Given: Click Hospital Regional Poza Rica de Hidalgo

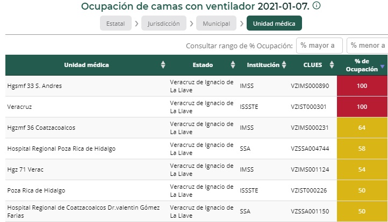Looking at the screenshot, I should 61,149.
